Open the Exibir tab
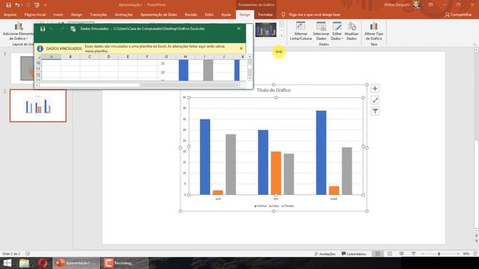The height and width of the screenshot is (269, 479). [x=210, y=15]
